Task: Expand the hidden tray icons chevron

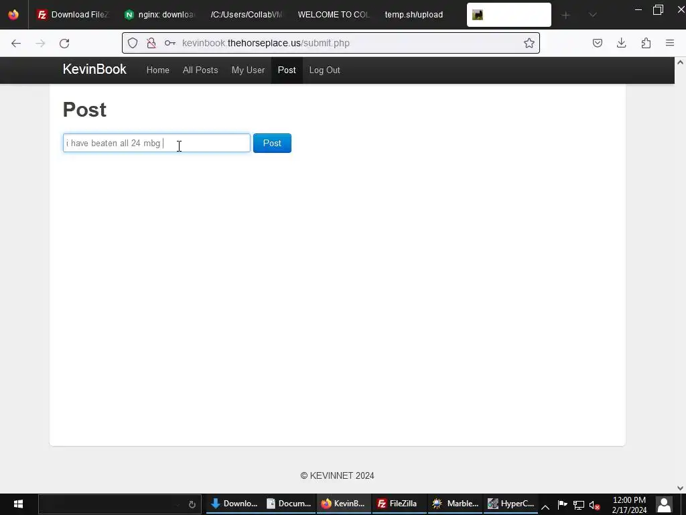Action: [x=545, y=507]
